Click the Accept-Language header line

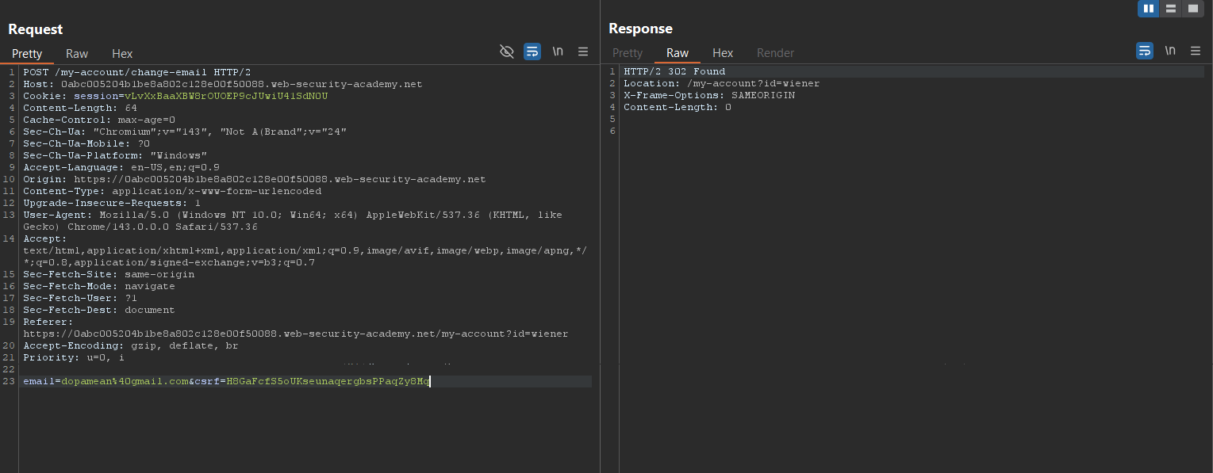click(121, 167)
